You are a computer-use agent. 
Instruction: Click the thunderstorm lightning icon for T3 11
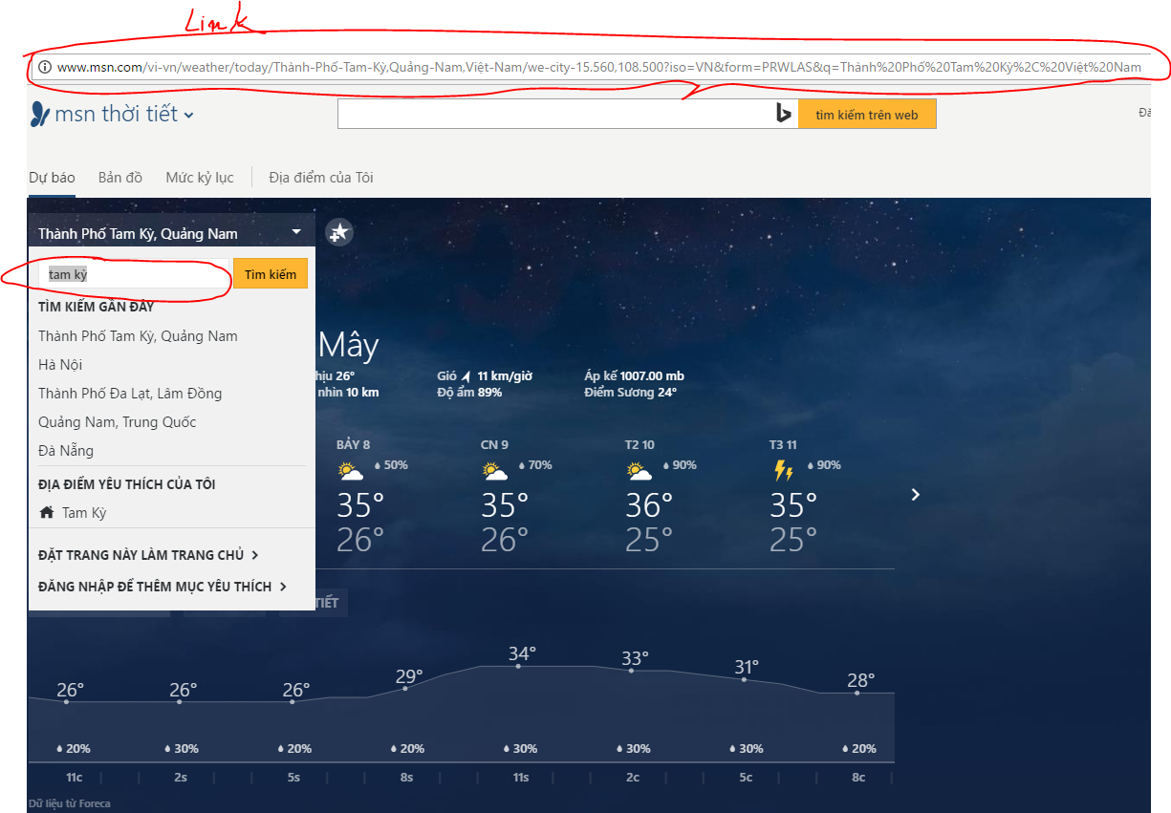[x=783, y=471]
